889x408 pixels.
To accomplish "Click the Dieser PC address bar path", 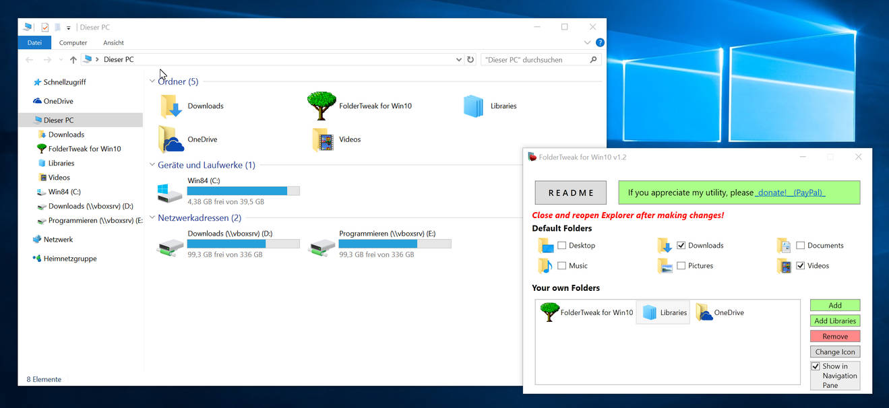I will click(119, 60).
